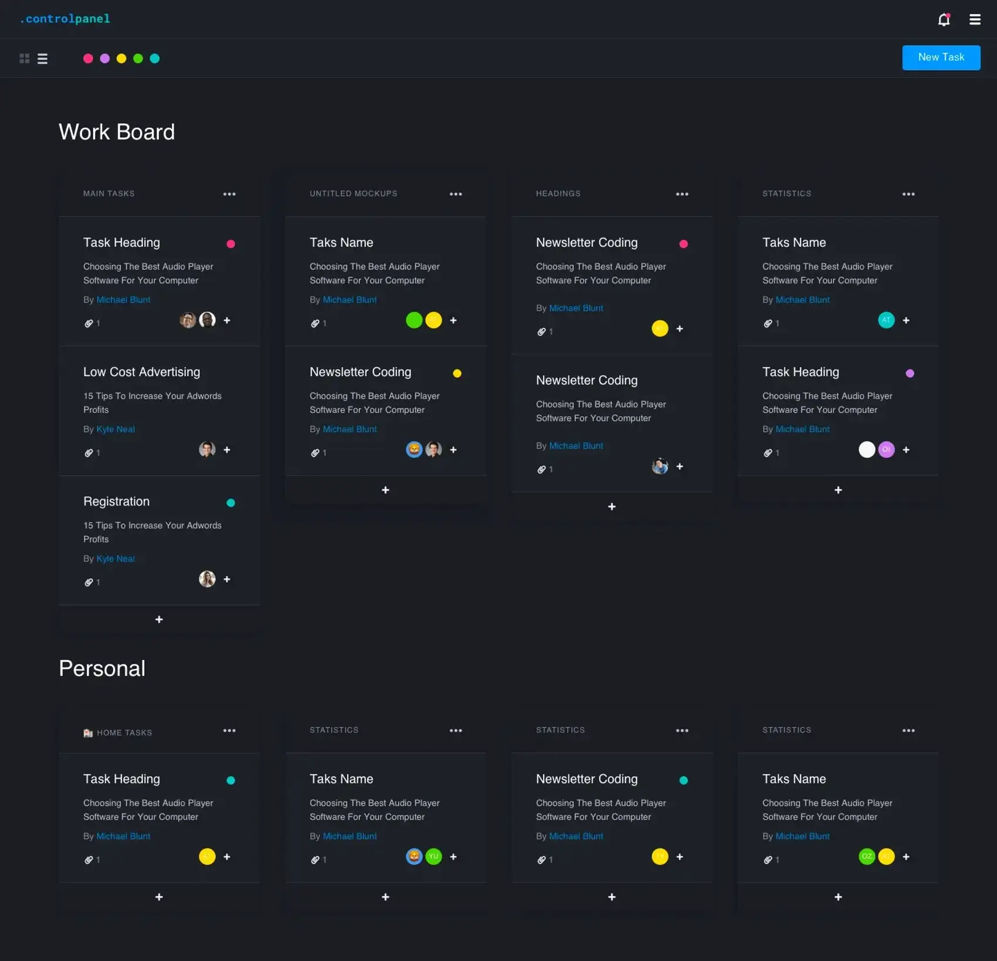997x961 pixels.
Task: Add member to Registration card
Action: 227,579
